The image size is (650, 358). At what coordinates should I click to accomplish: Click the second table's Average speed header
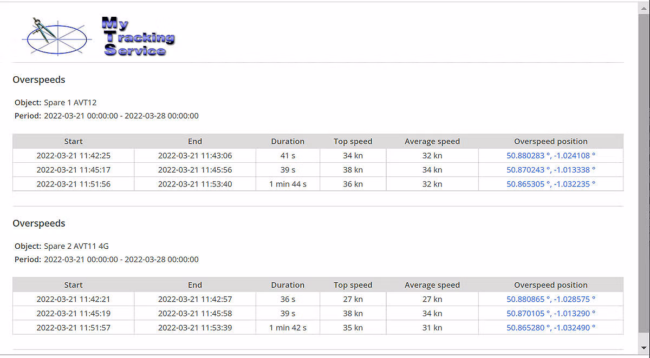pos(432,285)
